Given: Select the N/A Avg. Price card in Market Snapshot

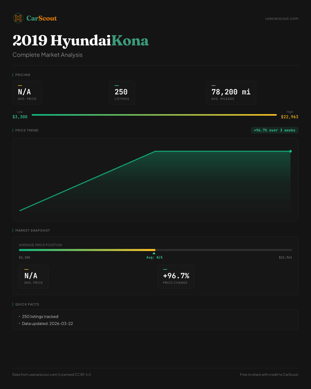Looking at the screenshot, I should click(x=34, y=277).
